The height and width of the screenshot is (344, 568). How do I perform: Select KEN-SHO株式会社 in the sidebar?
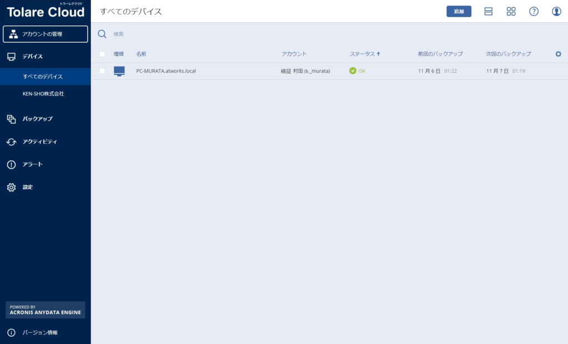tap(43, 94)
